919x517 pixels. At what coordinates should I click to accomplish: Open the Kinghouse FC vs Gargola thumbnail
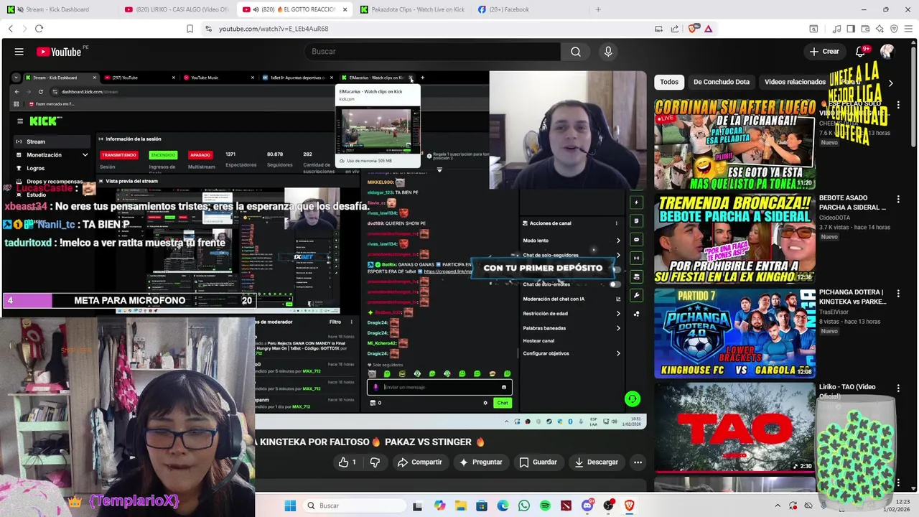coord(734,333)
